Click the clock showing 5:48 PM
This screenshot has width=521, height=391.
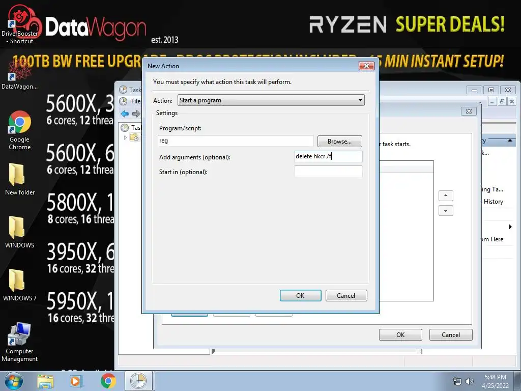click(x=495, y=377)
